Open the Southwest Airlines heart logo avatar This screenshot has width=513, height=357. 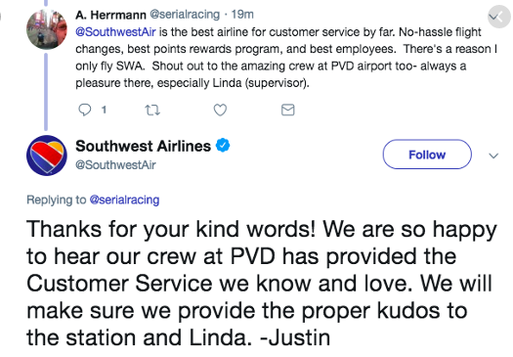[x=47, y=156]
